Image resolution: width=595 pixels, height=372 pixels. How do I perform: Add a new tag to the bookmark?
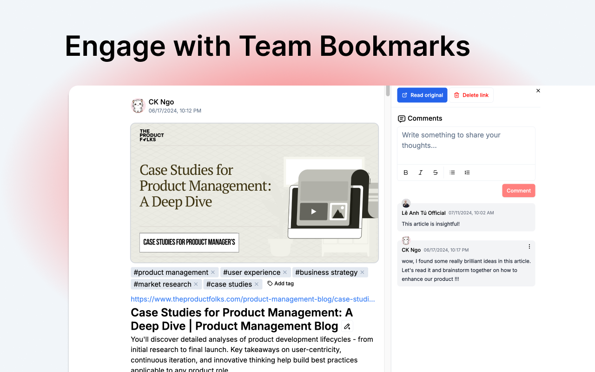pyautogui.click(x=280, y=283)
